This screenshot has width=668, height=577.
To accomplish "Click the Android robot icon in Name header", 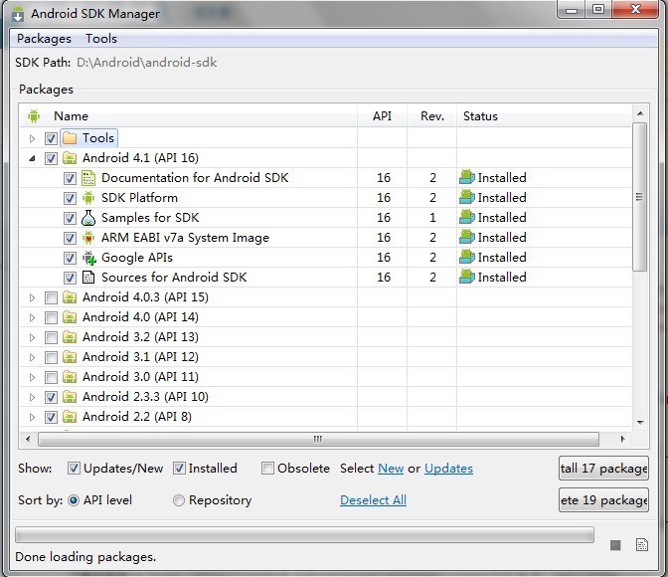I will [x=34, y=115].
